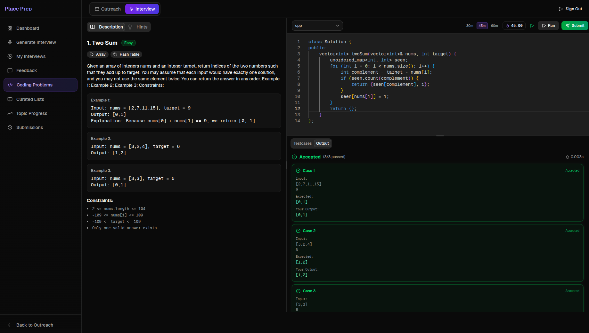Select the Output tab
This screenshot has width=589, height=333.
click(323, 143)
